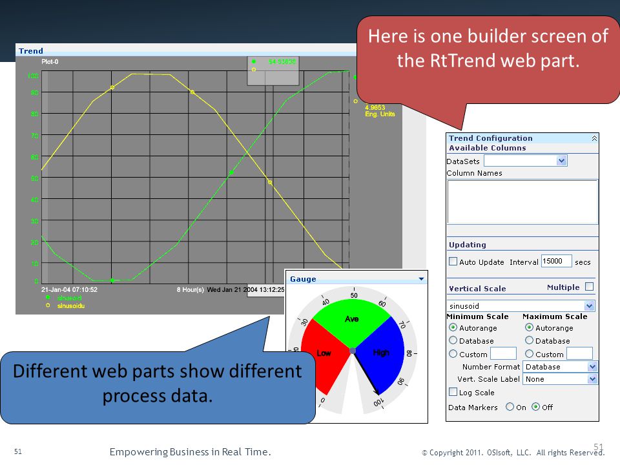Click the red Low gauge segment
Image resolution: width=620 pixels, height=465 pixels.
coord(324,353)
